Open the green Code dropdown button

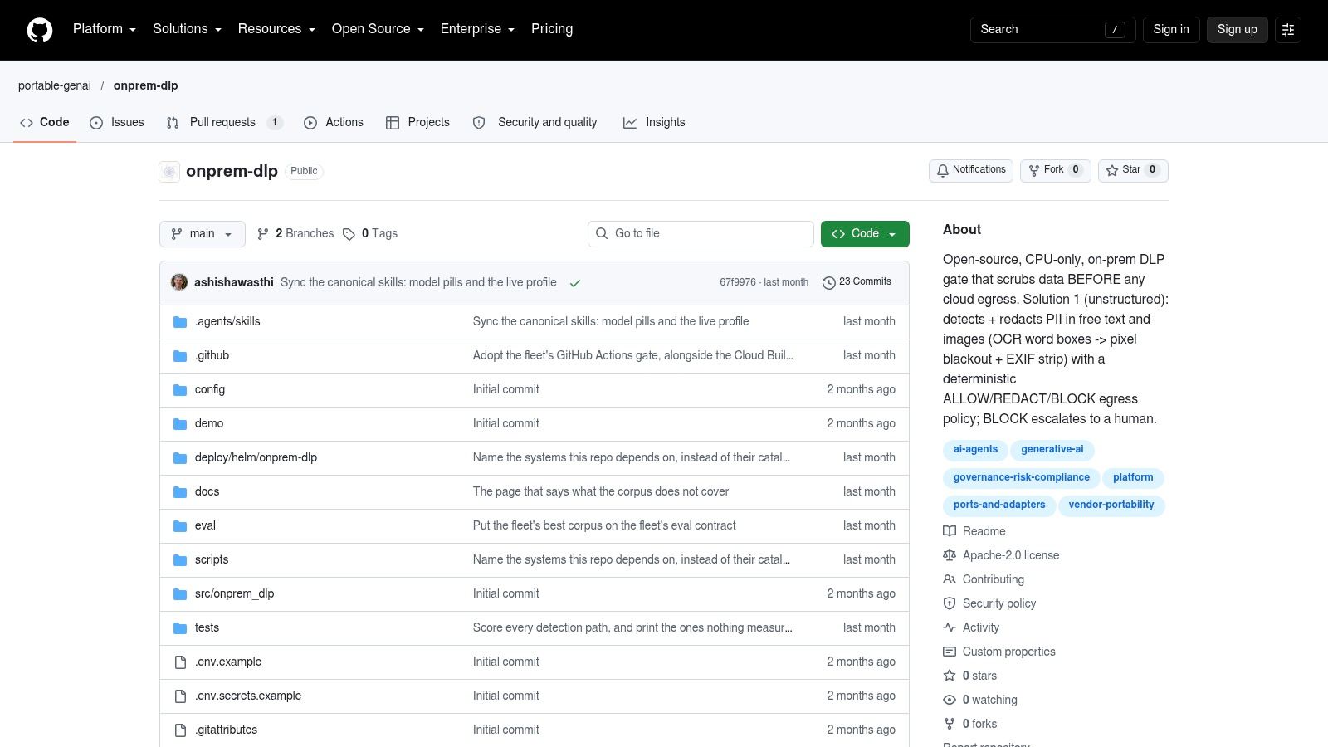click(x=865, y=234)
